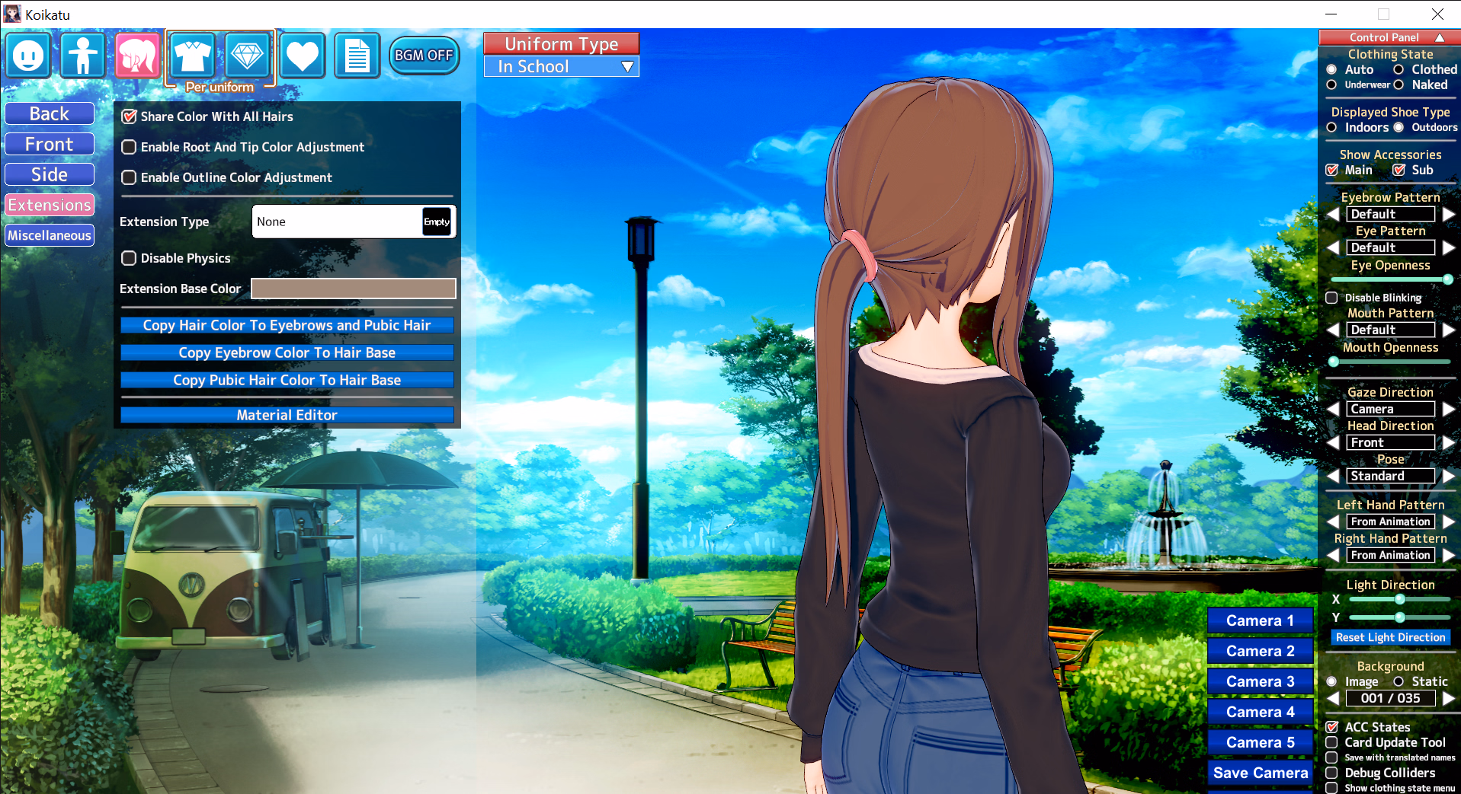Switch to the Front hair tab
Viewport: 1461px width, 794px height.
50,144
